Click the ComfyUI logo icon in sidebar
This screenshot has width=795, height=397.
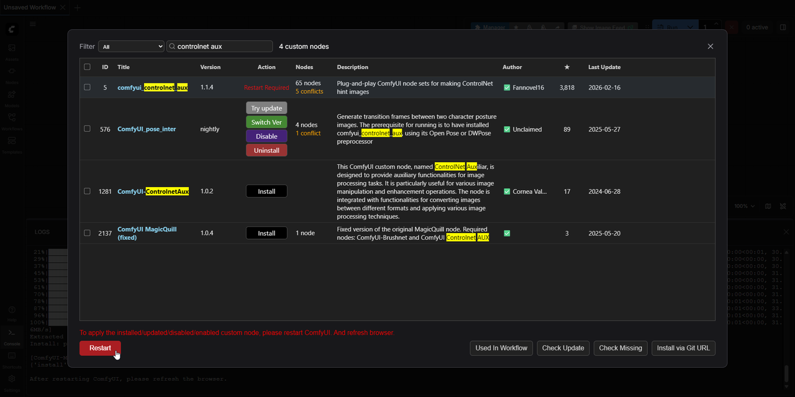(12, 29)
